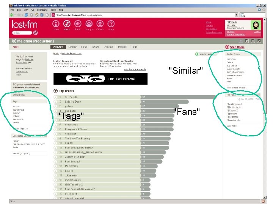Screen dimensions: 273x204
Task: Open the track "searching"
Action: point(71,134)
